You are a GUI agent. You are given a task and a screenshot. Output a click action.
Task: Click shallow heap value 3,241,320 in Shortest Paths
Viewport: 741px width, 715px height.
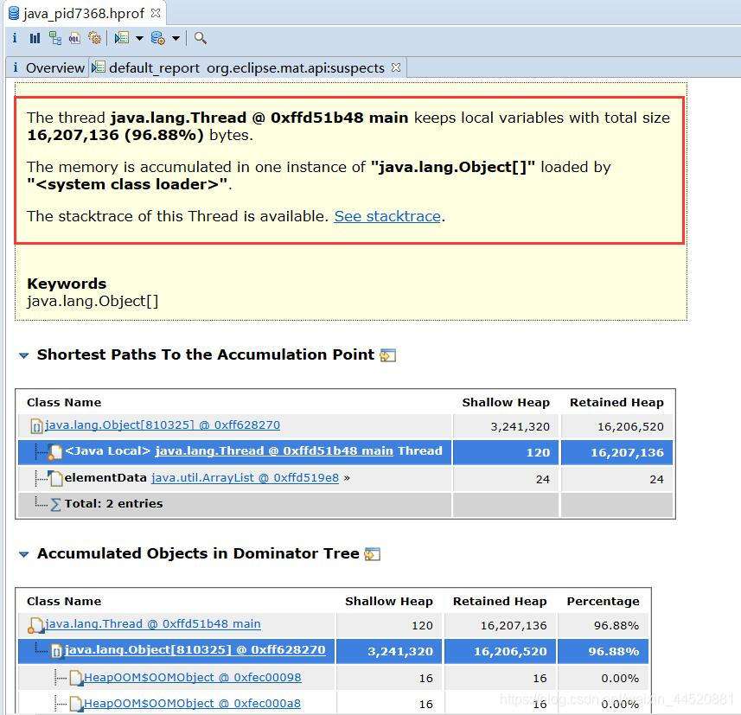pyautogui.click(x=520, y=427)
